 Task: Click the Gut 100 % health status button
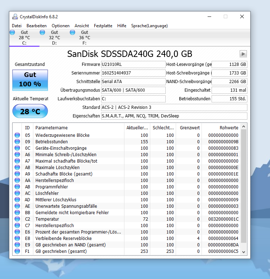(30, 80)
